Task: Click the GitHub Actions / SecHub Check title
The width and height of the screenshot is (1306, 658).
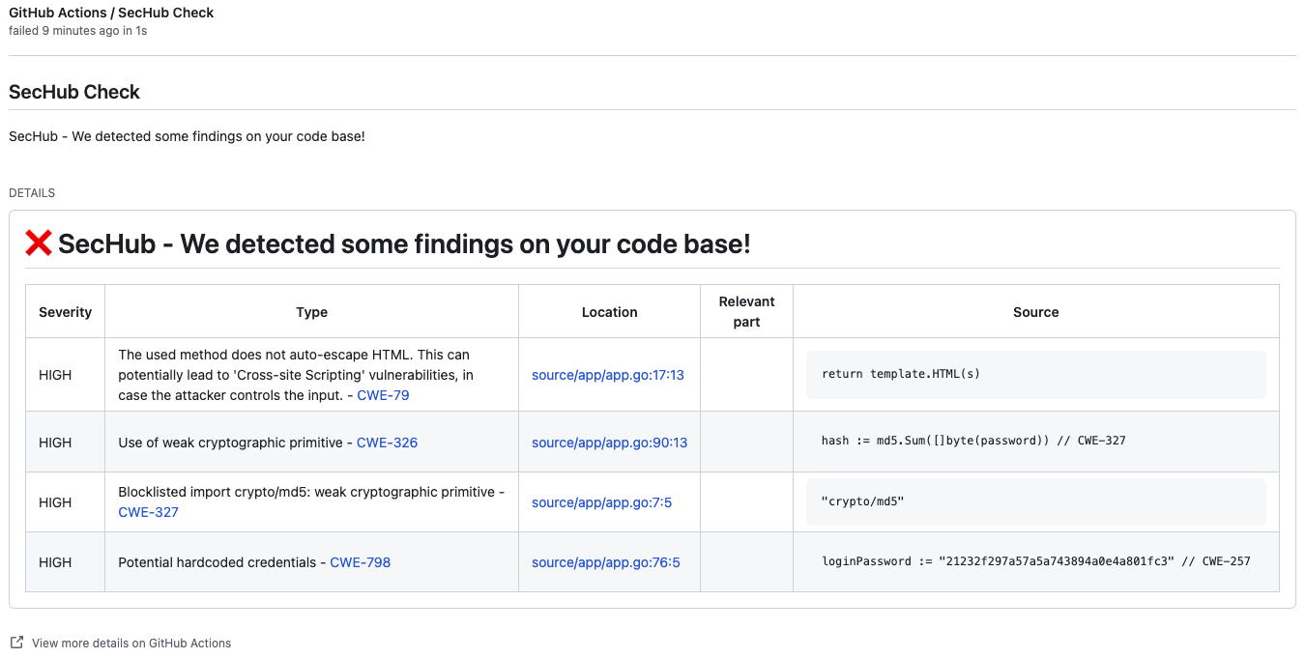Action: tap(111, 13)
